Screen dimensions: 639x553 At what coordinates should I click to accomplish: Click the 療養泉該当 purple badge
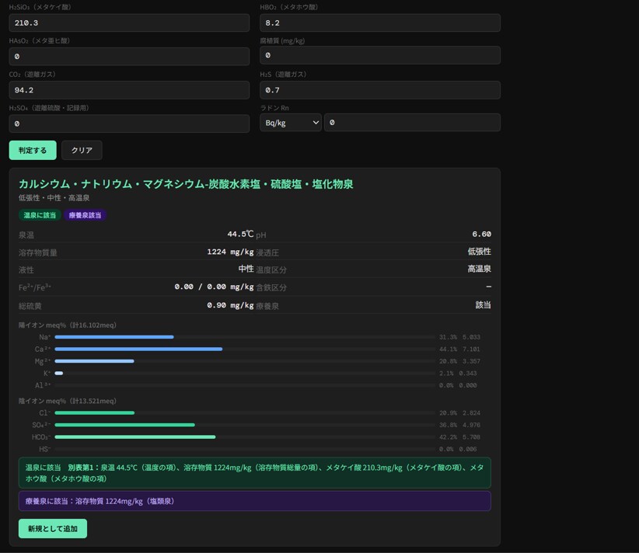pyautogui.click(x=85, y=215)
